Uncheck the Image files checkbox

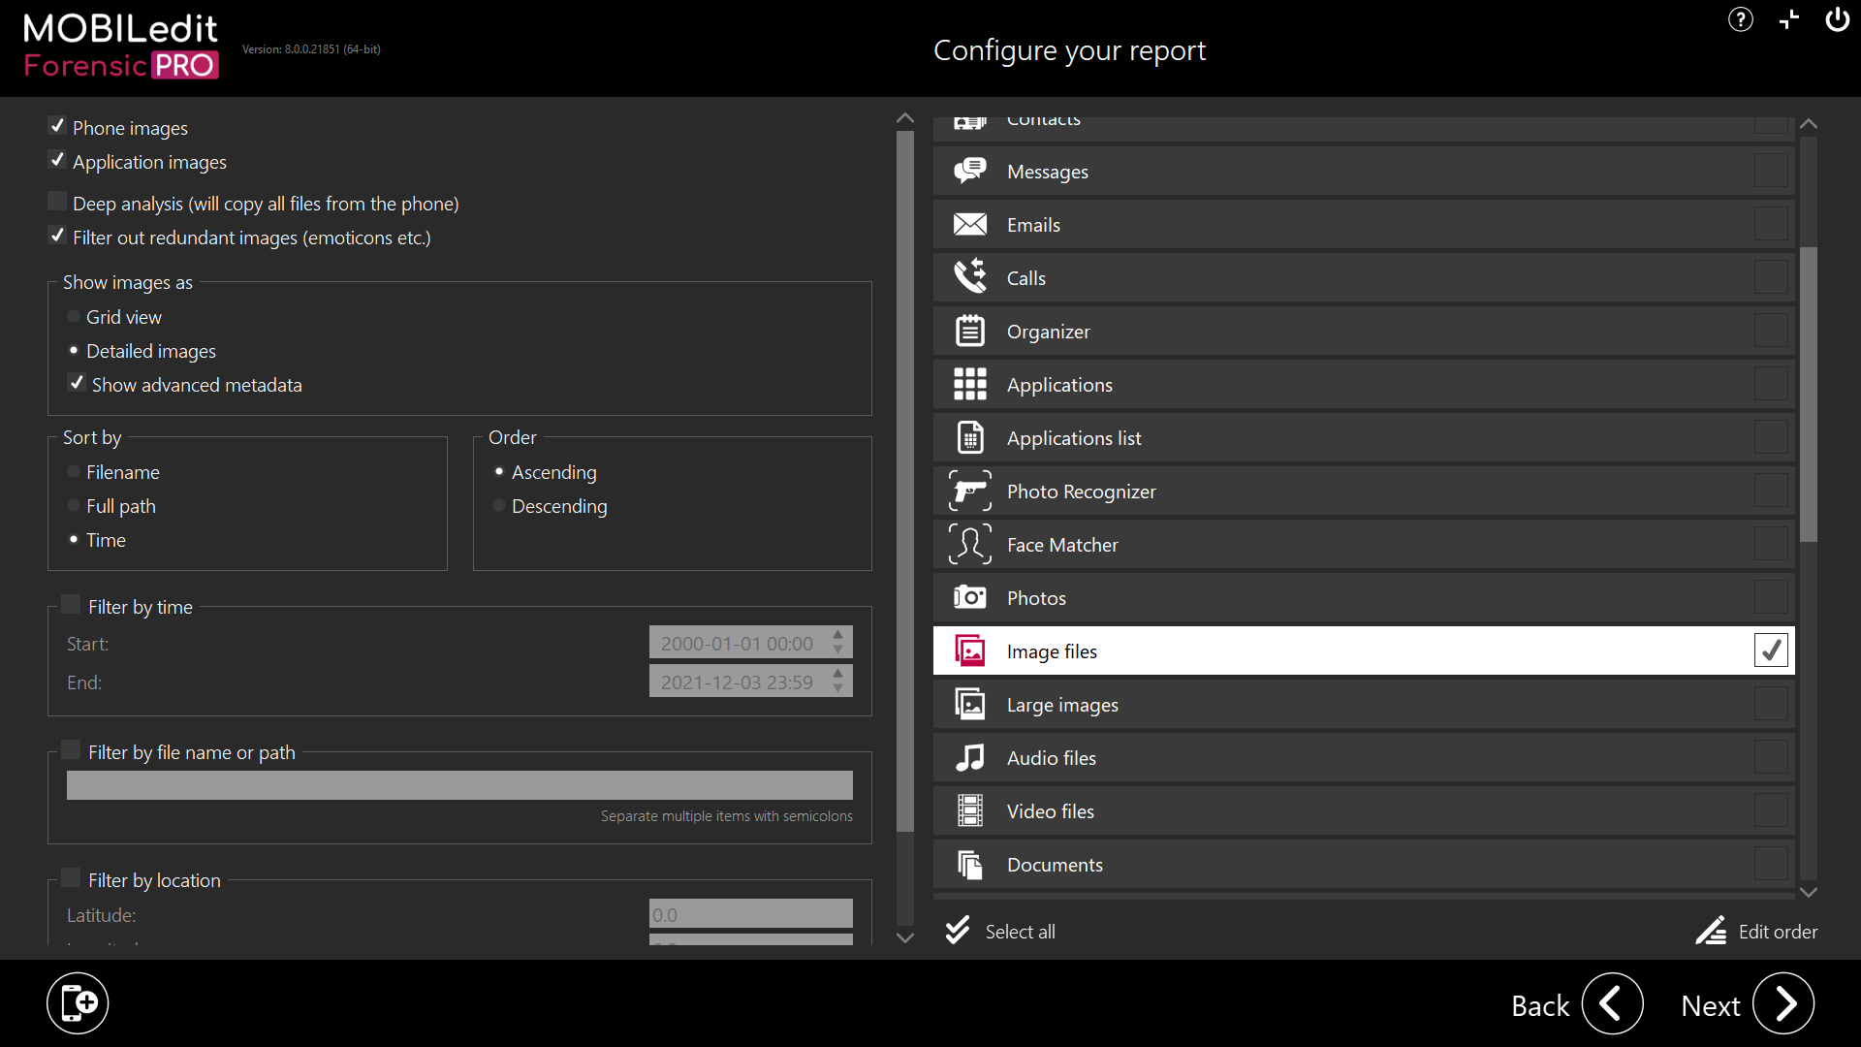click(x=1770, y=650)
